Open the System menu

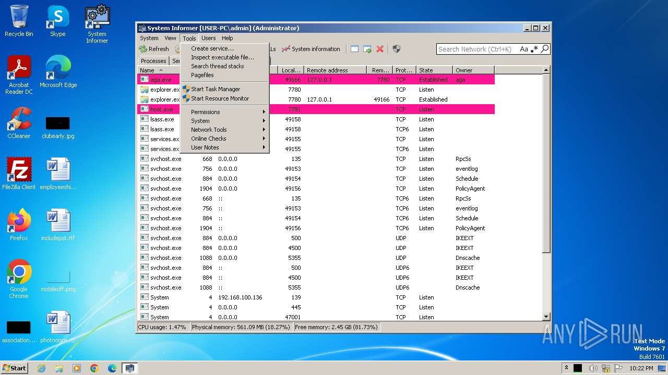149,38
